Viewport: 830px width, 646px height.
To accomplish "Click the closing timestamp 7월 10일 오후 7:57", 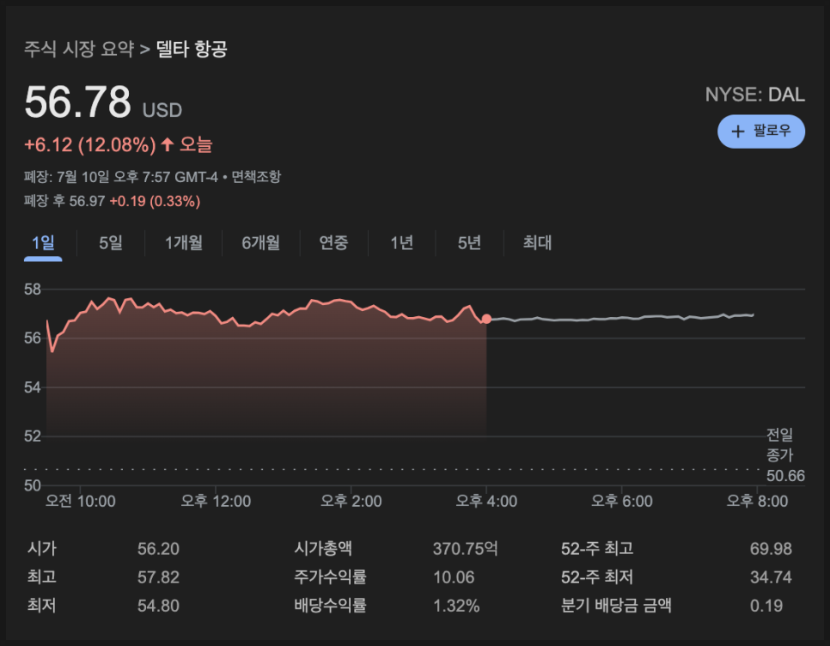I will coord(113,177).
